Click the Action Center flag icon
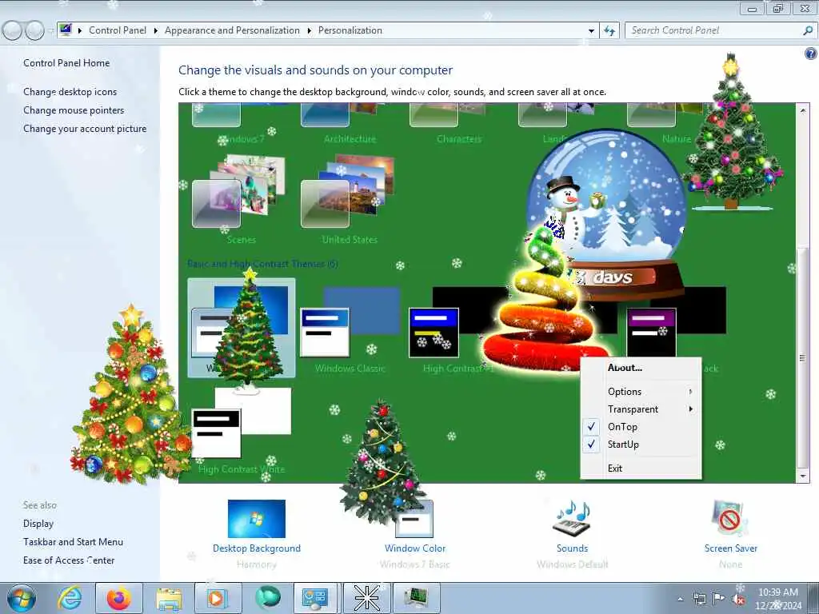This screenshot has height=614, width=819. pyautogui.click(x=719, y=599)
